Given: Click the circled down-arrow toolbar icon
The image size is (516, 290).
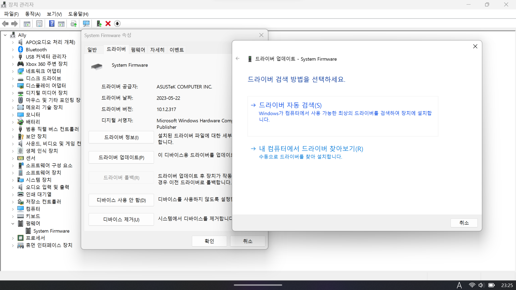Looking at the screenshot, I should coord(117,24).
